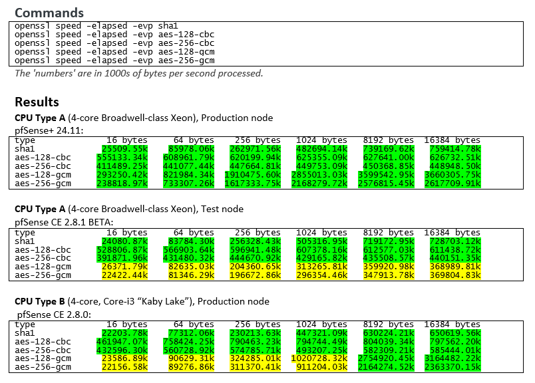The image size is (535, 383).
Task: Click value 432596.30k in the CE 2.8.0 table
Action: coord(122,350)
